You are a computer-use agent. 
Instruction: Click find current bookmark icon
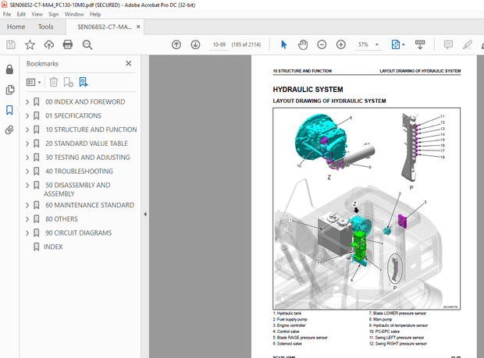(x=84, y=83)
